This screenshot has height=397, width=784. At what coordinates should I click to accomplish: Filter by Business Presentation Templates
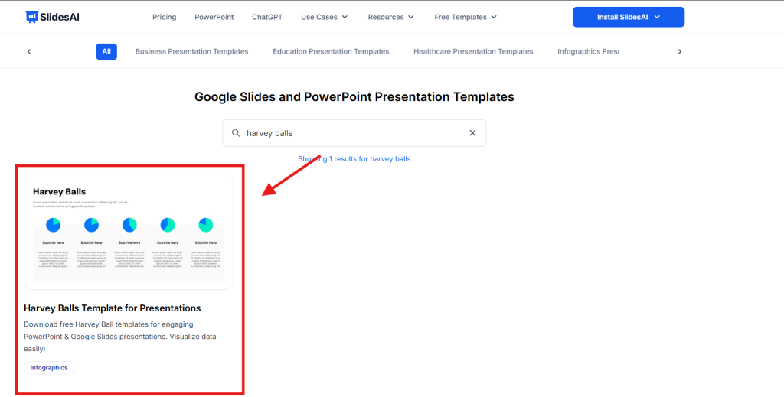tap(191, 51)
